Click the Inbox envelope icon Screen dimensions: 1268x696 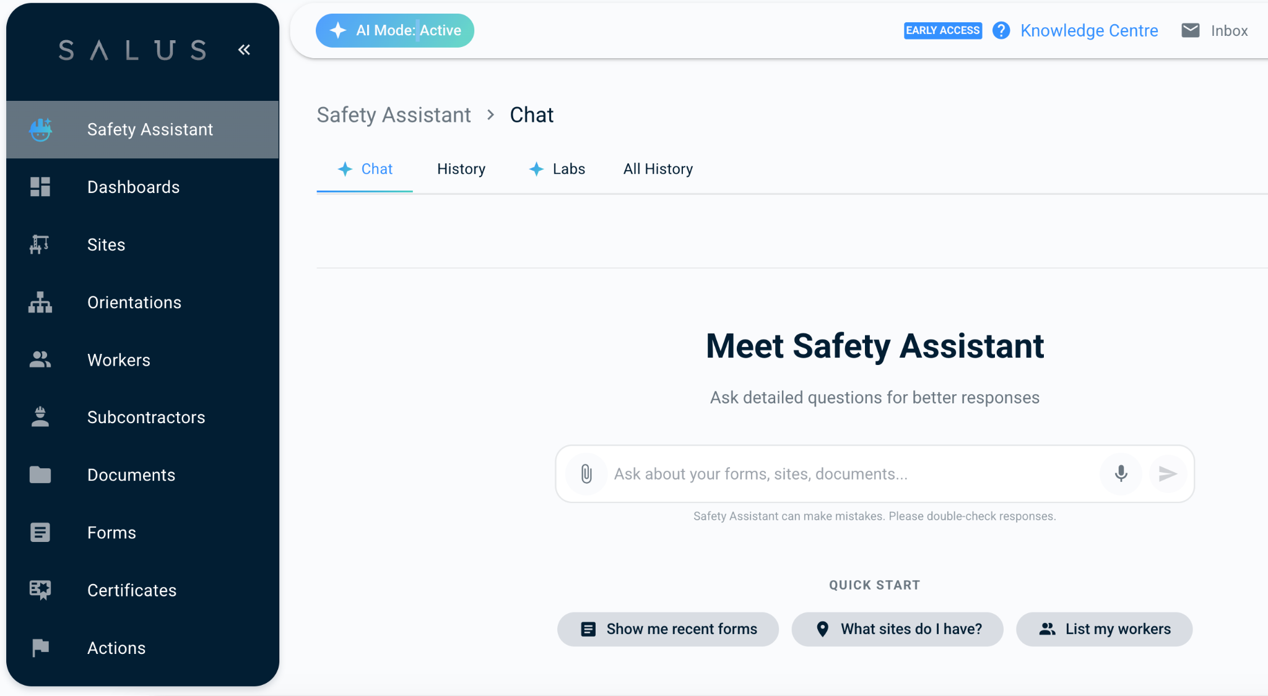1190,30
